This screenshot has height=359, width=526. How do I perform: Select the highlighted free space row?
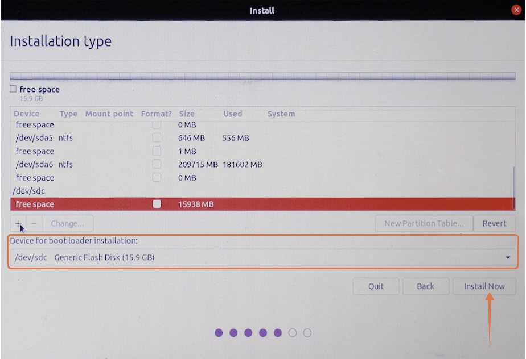[x=262, y=204]
